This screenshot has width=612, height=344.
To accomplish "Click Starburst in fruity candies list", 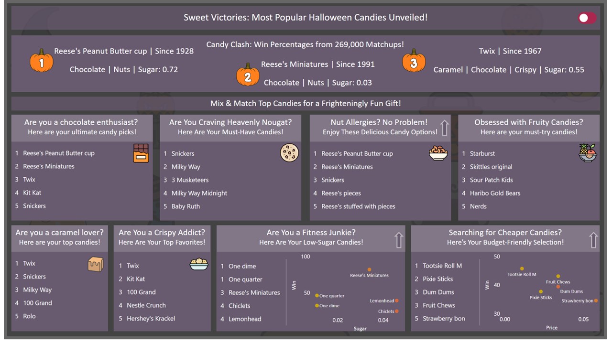I will click(x=482, y=153).
